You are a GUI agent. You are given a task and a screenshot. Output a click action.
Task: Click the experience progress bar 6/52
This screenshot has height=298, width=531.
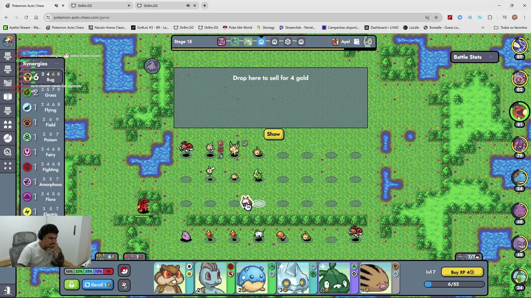tap(454, 284)
